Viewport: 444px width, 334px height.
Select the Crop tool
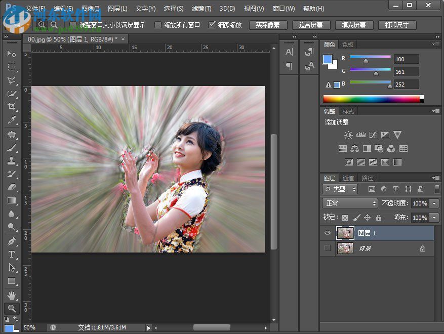pyautogui.click(x=11, y=107)
